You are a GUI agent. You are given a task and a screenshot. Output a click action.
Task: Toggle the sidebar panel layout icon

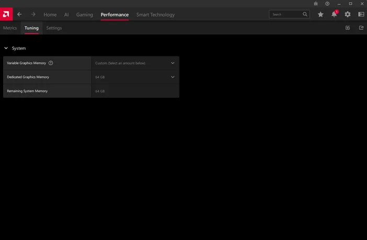(361, 15)
